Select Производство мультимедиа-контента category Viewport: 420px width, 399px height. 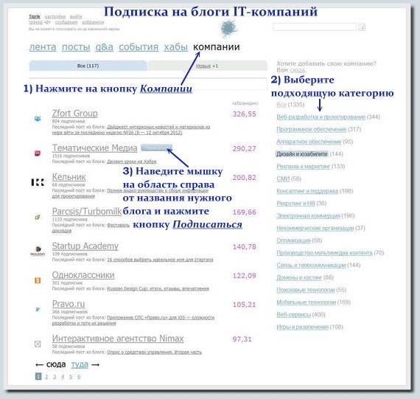[x=324, y=252]
